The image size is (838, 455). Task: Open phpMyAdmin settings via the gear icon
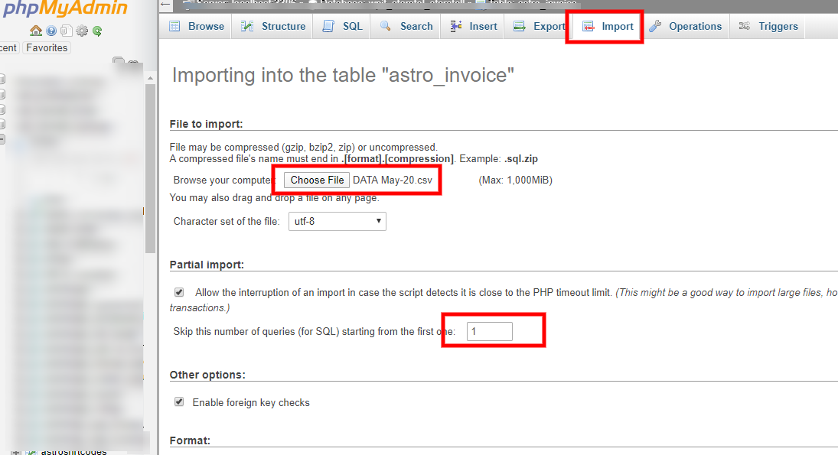pyautogui.click(x=82, y=31)
